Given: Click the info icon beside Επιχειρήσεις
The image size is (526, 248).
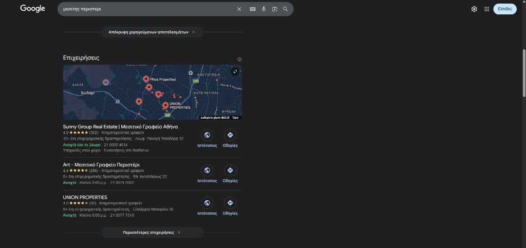Looking at the screenshot, I should (x=239, y=60).
